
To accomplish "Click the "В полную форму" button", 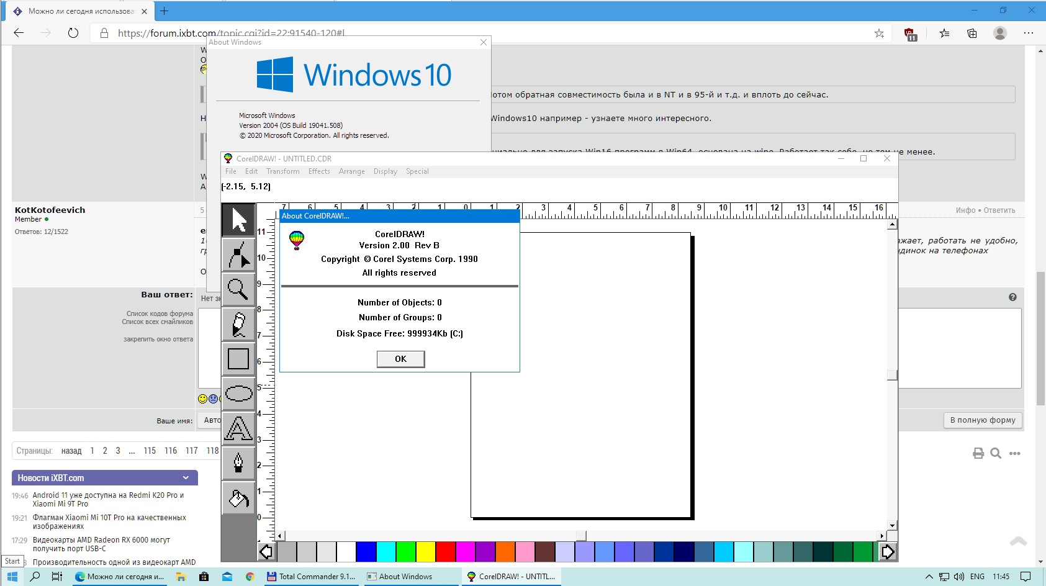I will [x=982, y=420].
